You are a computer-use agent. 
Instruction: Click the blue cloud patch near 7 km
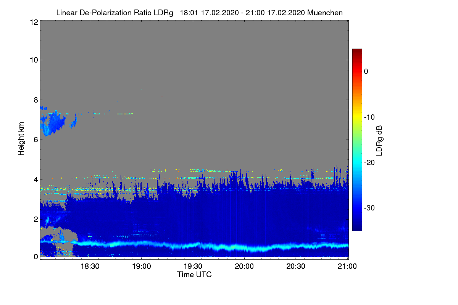[52, 123]
